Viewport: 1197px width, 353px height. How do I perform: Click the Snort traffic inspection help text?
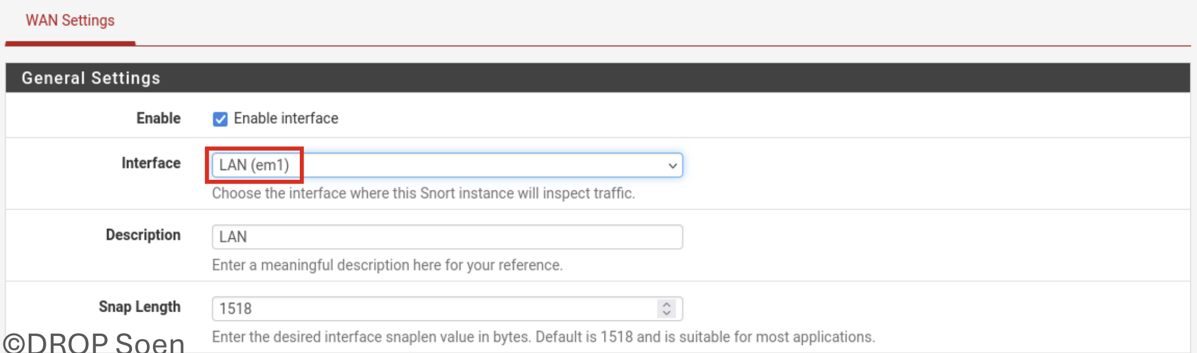423,194
